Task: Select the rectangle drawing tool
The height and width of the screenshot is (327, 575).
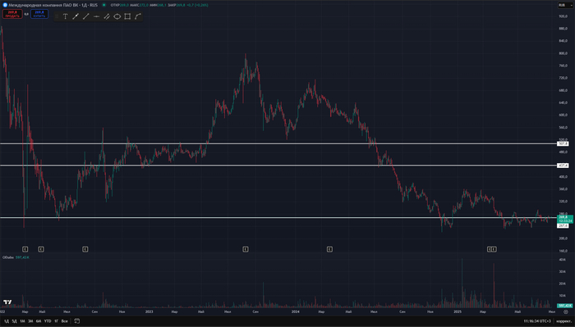Action: click(127, 16)
